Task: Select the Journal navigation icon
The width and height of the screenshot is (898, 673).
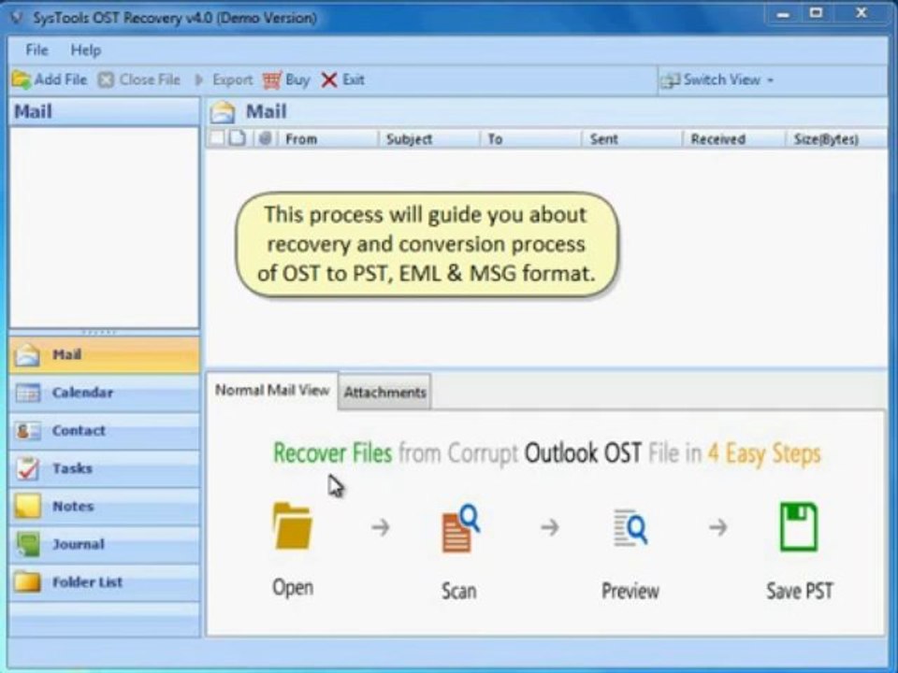Action: (x=28, y=544)
